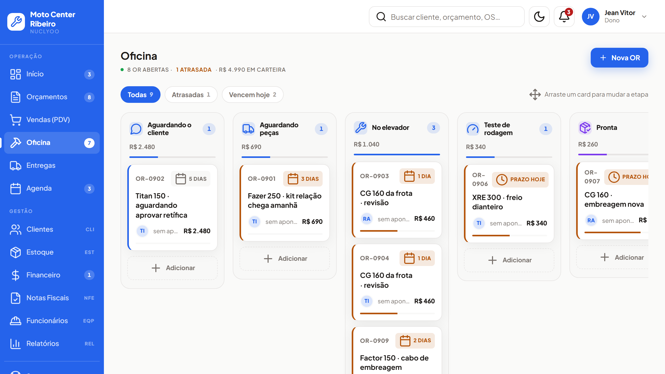Click the 1 DIA badge on OR-0903
Image resolution: width=665 pixels, height=374 pixels.
(417, 176)
